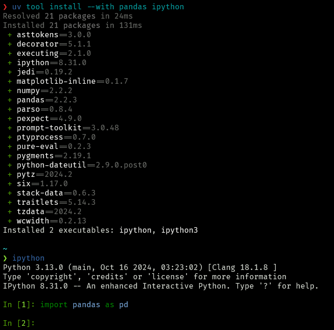This screenshot has width=334, height=330.
Task: Click the green prompt arrow before ipython
Action: [5, 258]
